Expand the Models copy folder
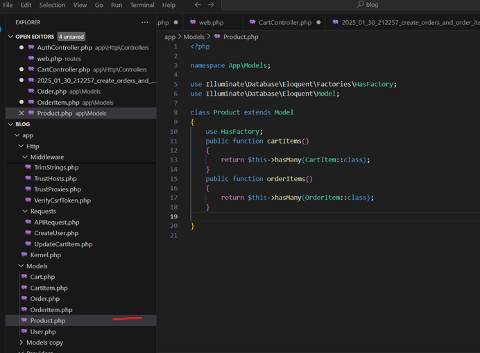The height and width of the screenshot is (353, 480). [x=21, y=343]
